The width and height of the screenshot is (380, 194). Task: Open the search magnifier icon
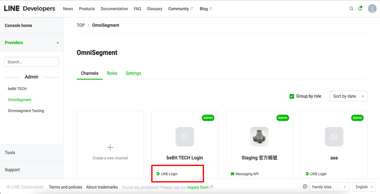coord(351,9)
